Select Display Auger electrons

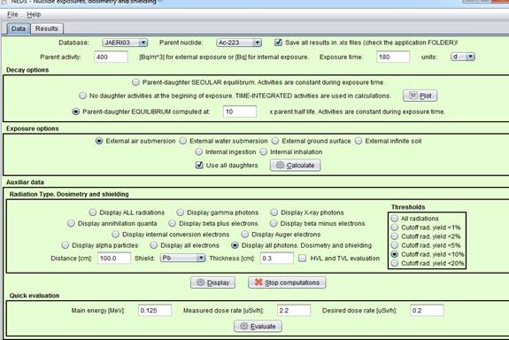(244, 234)
